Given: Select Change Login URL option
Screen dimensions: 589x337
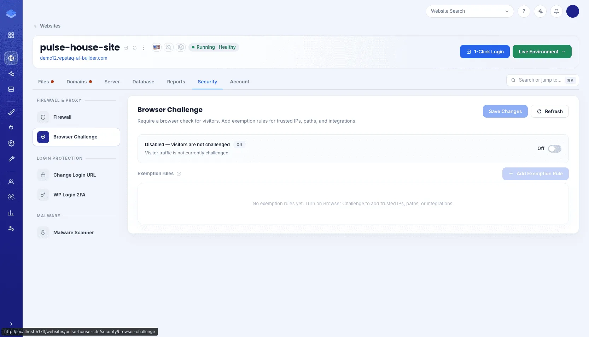Looking at the screenshot, I should [76, 175].
